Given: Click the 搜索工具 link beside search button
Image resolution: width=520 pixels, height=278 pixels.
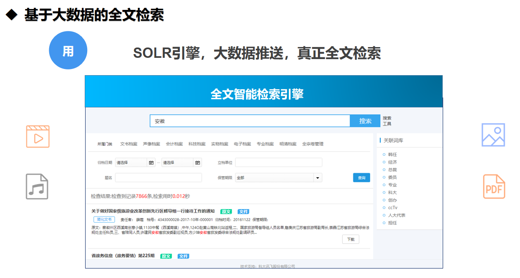Looking at the screenshot, I should coord(387,121).
